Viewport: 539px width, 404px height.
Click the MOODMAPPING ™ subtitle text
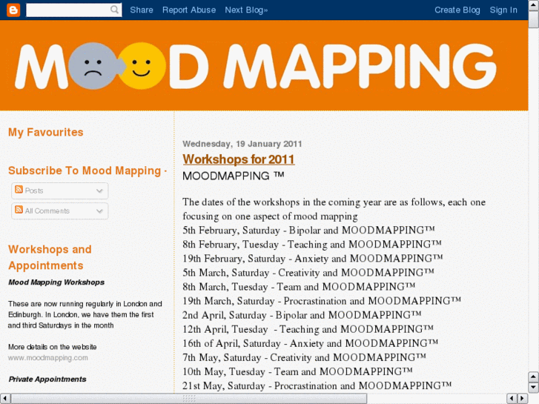point(234,176)
